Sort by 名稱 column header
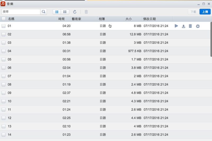 [11, 19]
